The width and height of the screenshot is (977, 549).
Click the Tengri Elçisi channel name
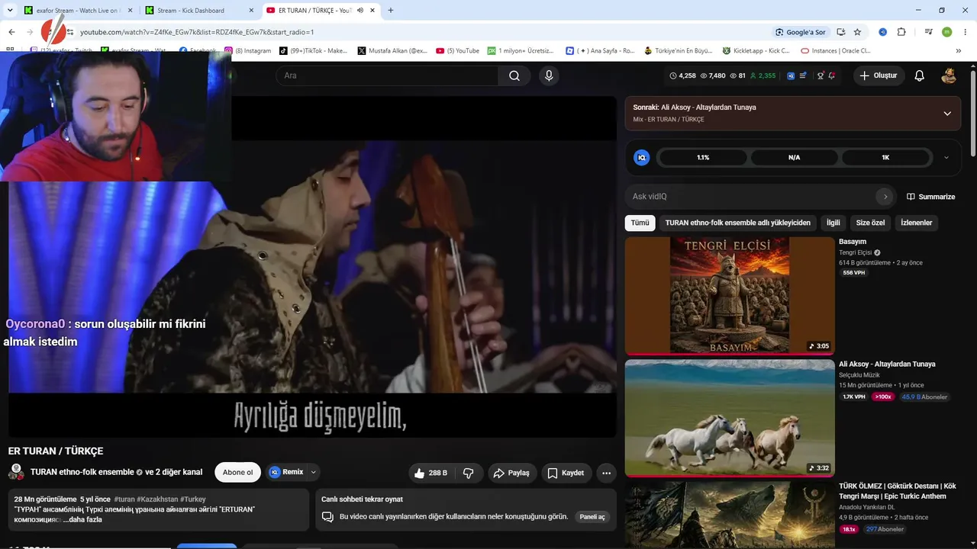point(855,252)
